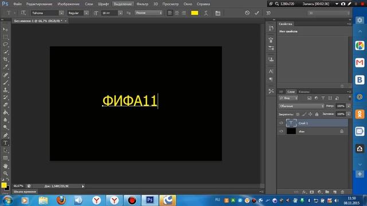The image size is (367, 206).
Task: Open the Paragraph panel icon
Action: 271,80
